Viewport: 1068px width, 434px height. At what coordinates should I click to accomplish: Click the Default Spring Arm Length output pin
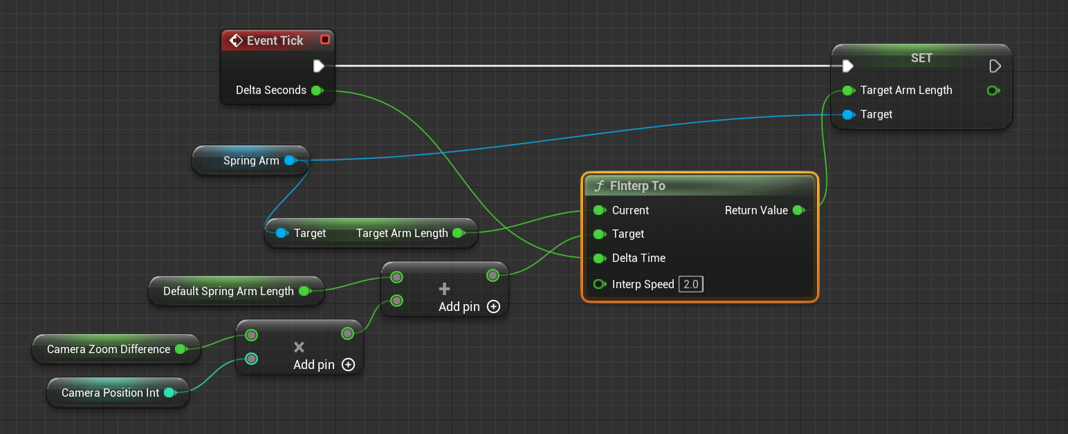[x=305, y=291]
